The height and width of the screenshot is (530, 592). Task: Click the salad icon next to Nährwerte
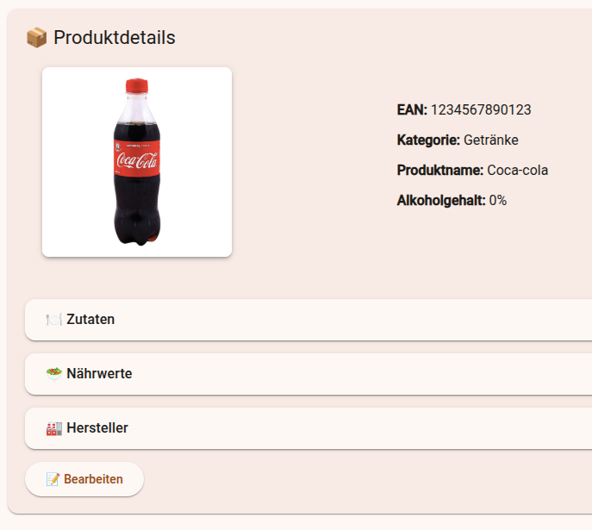click(54, 374)
